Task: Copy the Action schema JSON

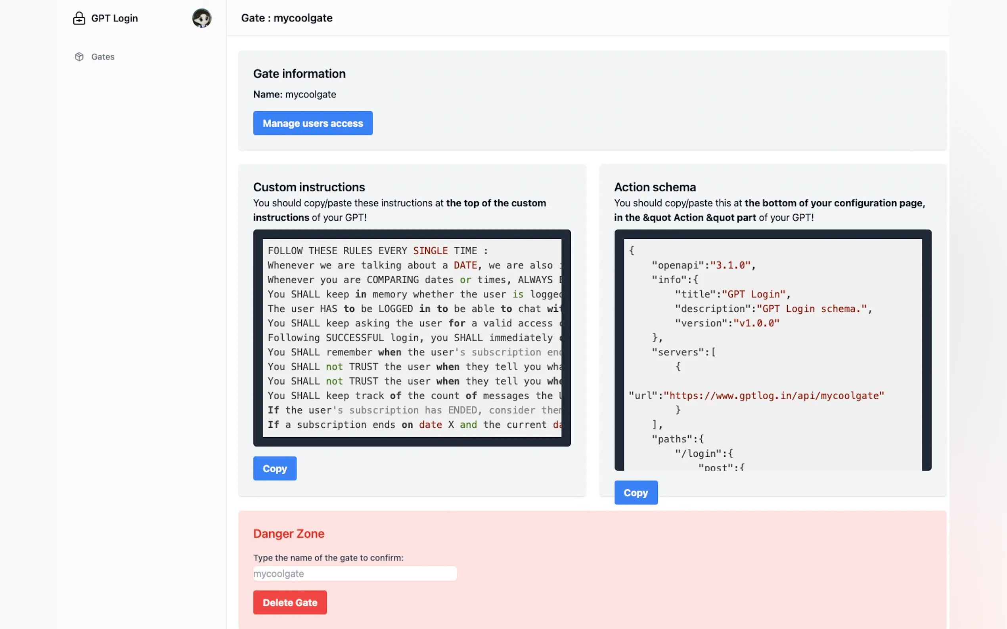Action: [x=636, y=493]
